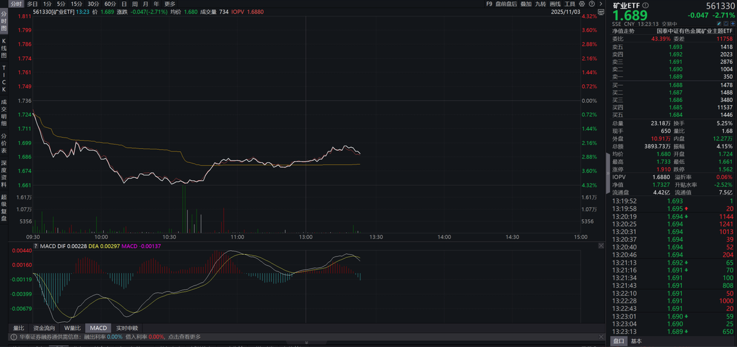
Task: Switch to the 多日 period
Action: (32, 4)
